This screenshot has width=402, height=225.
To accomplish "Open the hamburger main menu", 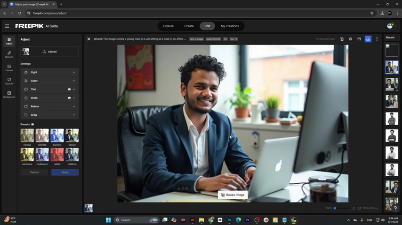I will tap(7, 26).
